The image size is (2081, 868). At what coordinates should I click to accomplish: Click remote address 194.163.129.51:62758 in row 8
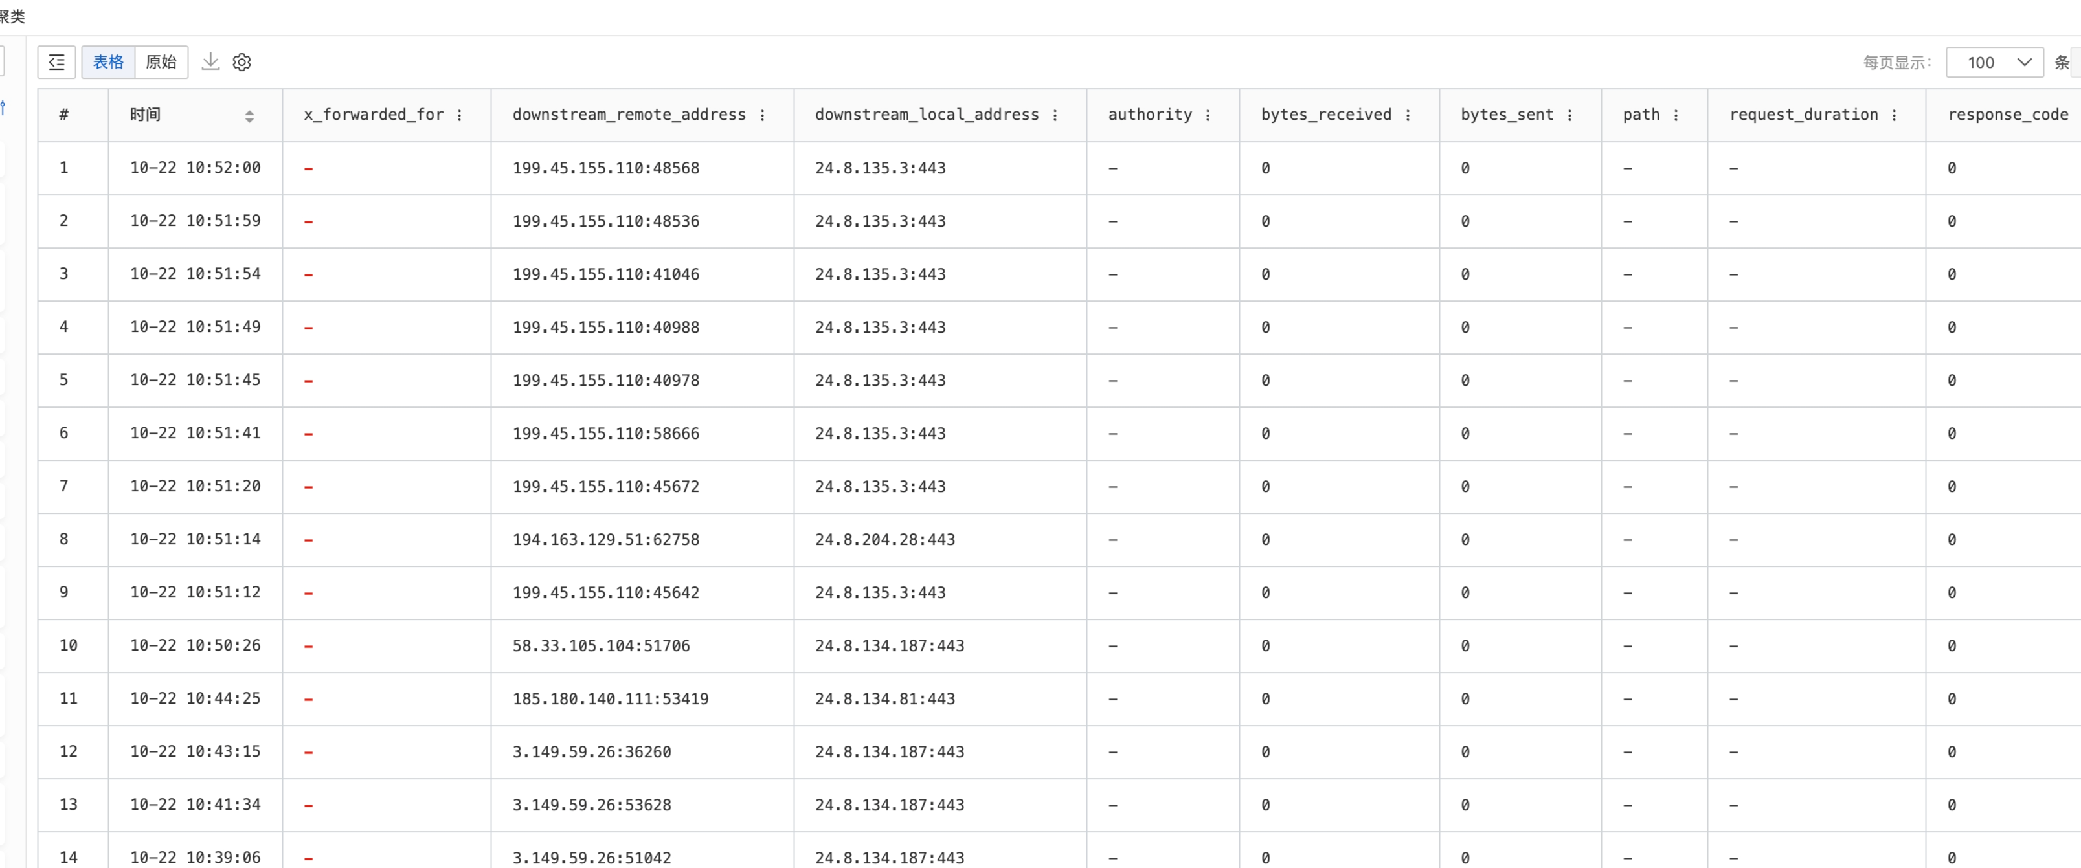(605, 539)
